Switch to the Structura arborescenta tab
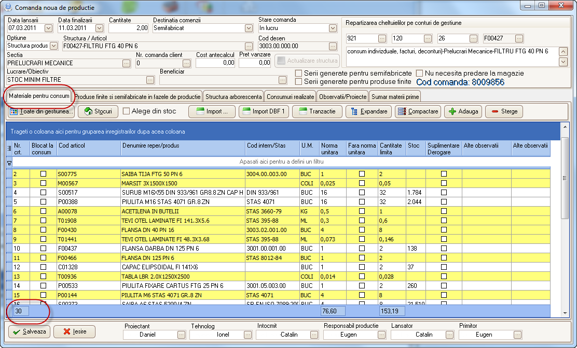This screenshot has height=348, width=577. 233,97
